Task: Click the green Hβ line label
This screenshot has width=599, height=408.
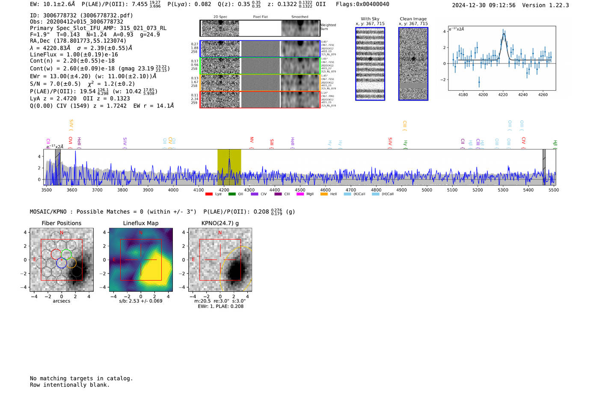Action: tap(555, 144)
